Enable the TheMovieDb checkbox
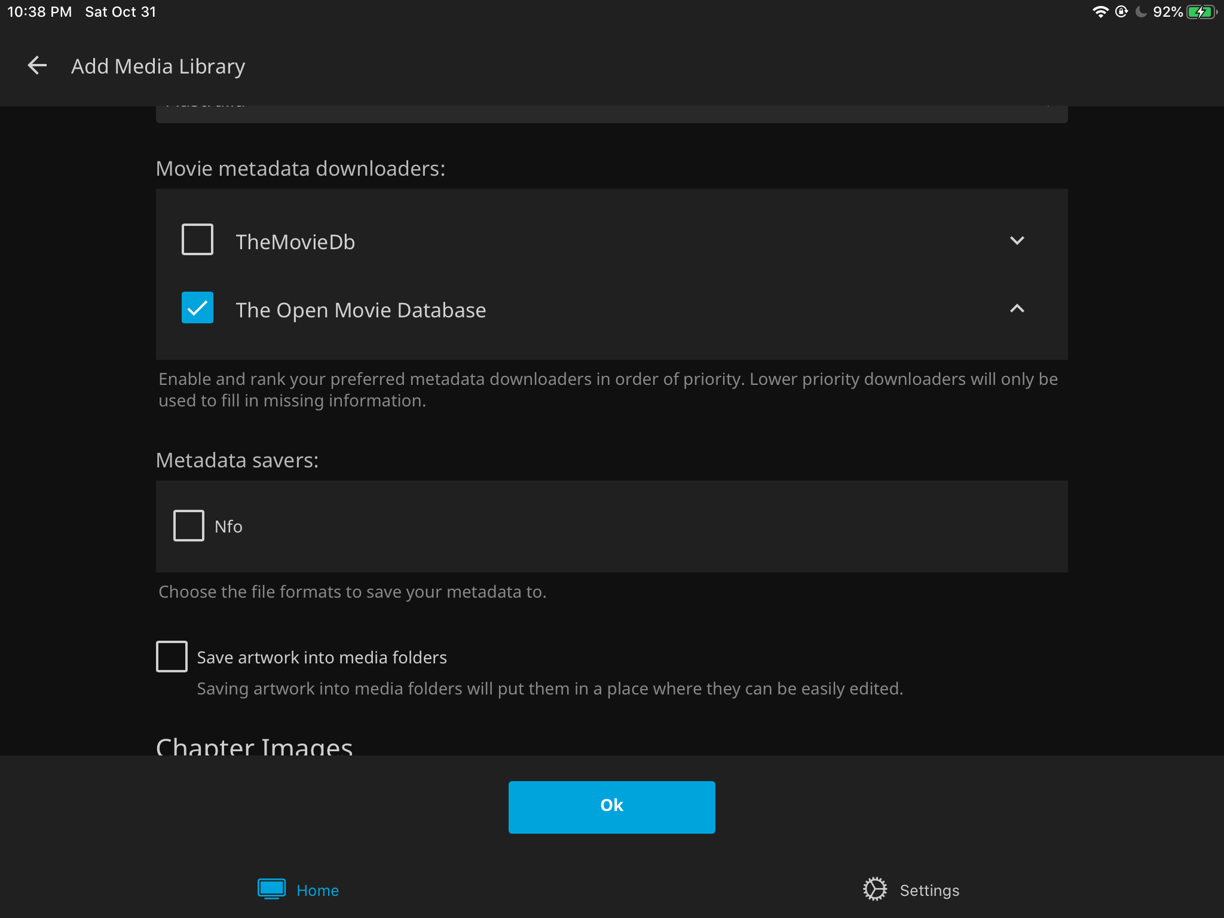This screenshot has height=918, width=1224. pos(197,240)
